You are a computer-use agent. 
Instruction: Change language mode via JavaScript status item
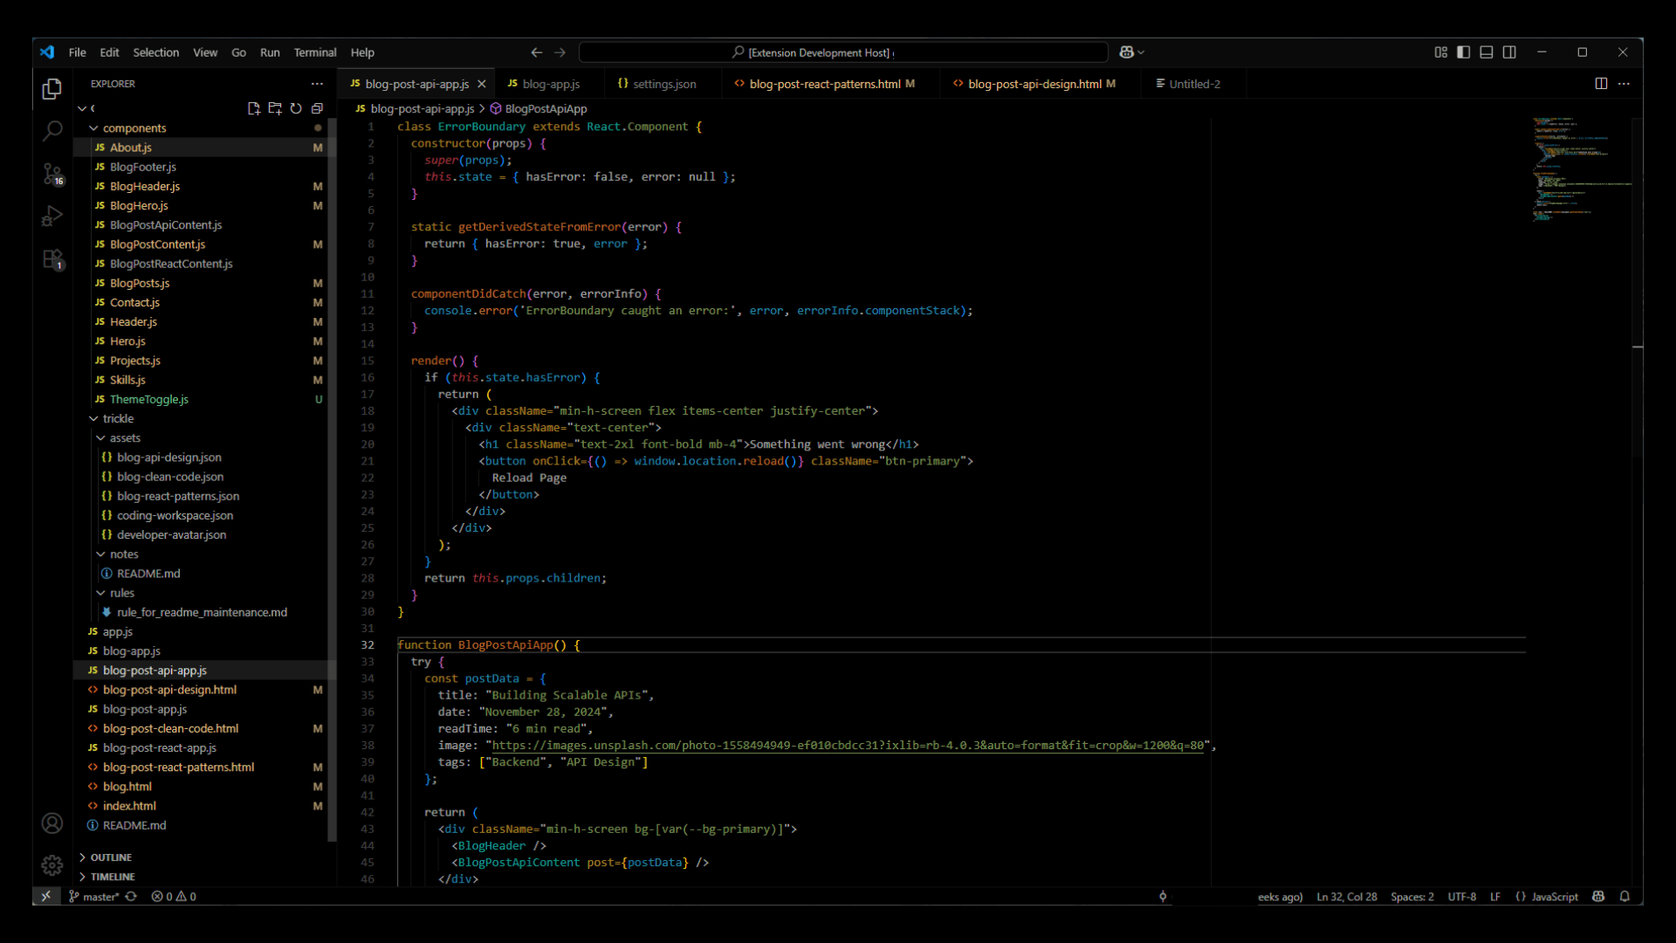click(1554, 896)
